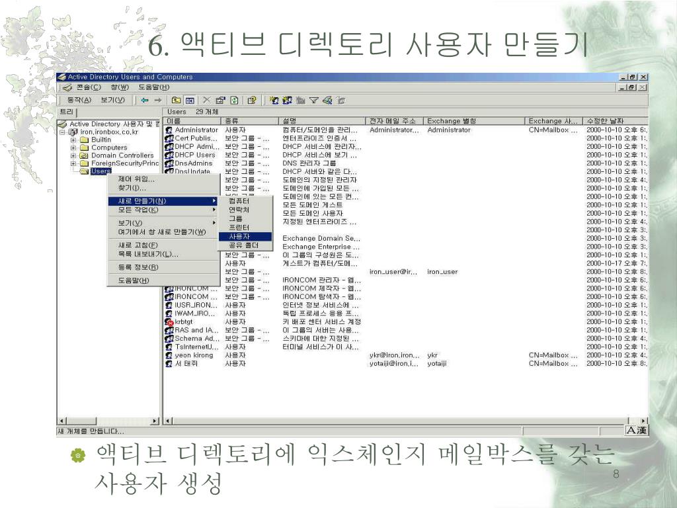Click the tree pane scroll right arrow
The height and width of the screenshot is (508, 677).
click(155, 421)
